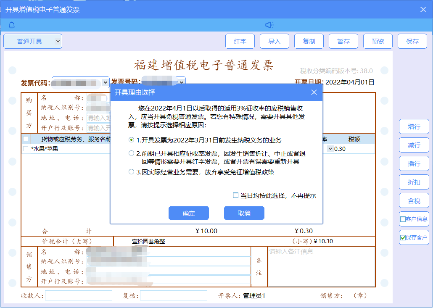Select reason 1 for business before March 31

pyautogui.click(x=132, y=140)
